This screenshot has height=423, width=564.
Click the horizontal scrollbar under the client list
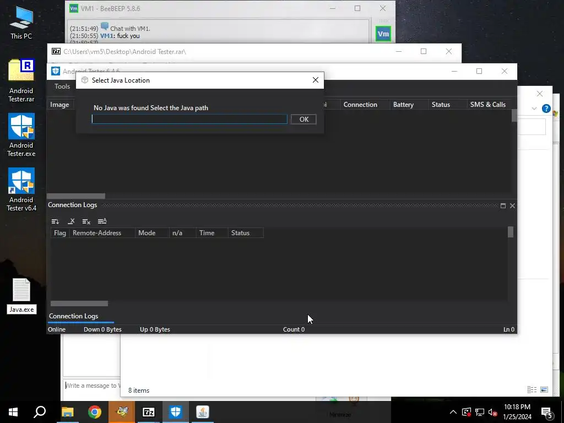click(76, 196)
